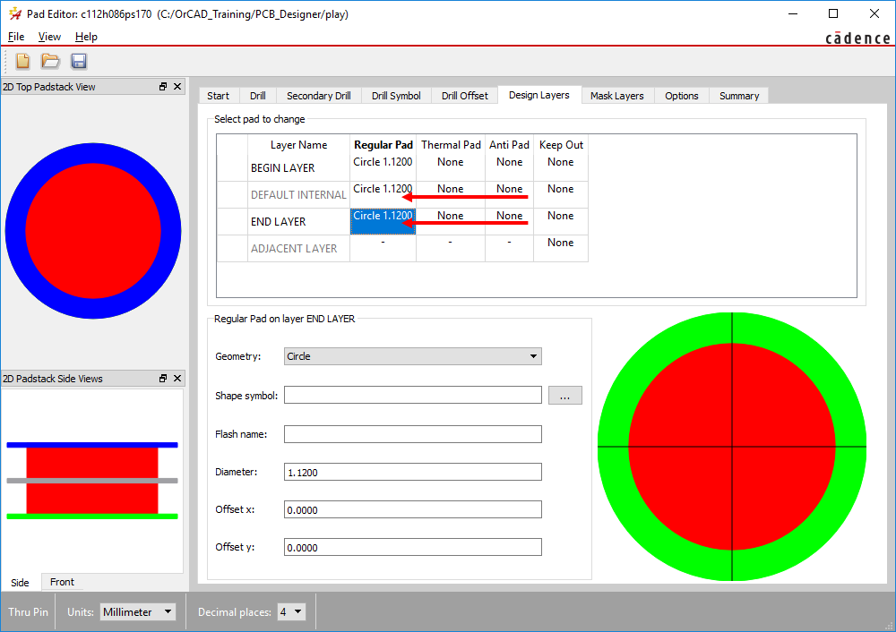Image resolution: width=896 pixels, height=632 pixels.
Task: Close the 2D Padstack Side Views panel
Action: tap(177, 378)
